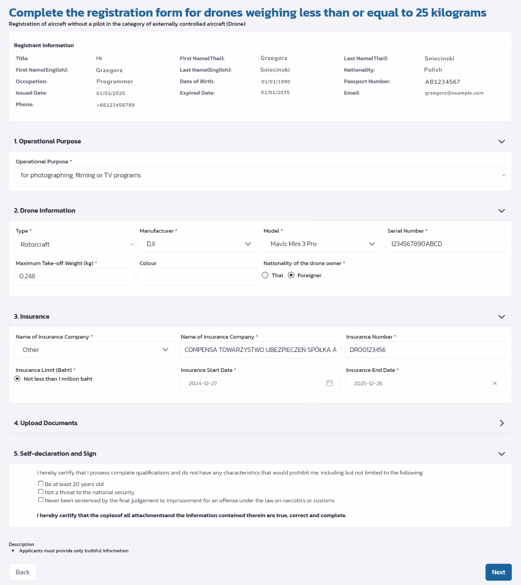This screenshot has width=521, height=585.
Task: Choose 'Not less than 1 million baht' option
Action: [x=18, y=379]
